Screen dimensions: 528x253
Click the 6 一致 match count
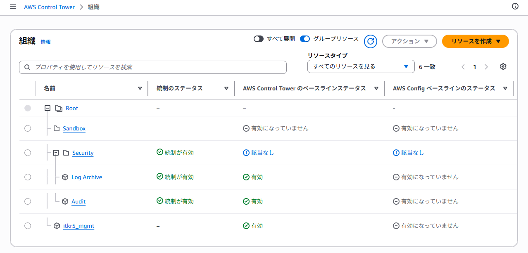point(427,67)
